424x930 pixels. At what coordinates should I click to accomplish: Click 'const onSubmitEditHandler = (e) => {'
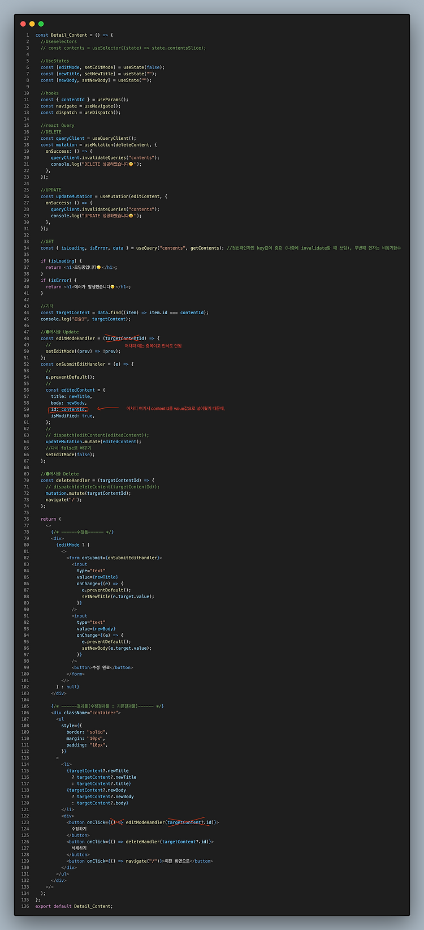(87, 365)
